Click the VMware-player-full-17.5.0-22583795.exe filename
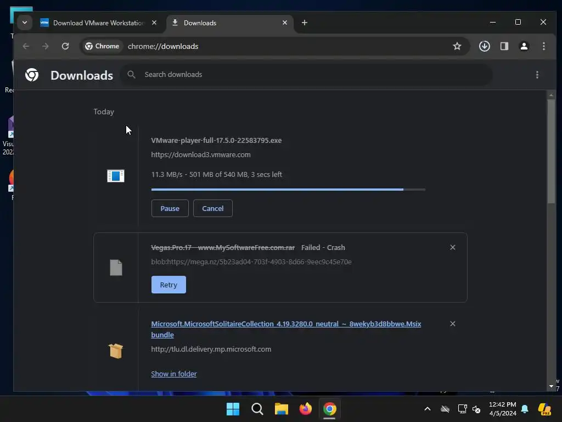The height and width of the screenshot is (422, 562). [x=216, y=140]
